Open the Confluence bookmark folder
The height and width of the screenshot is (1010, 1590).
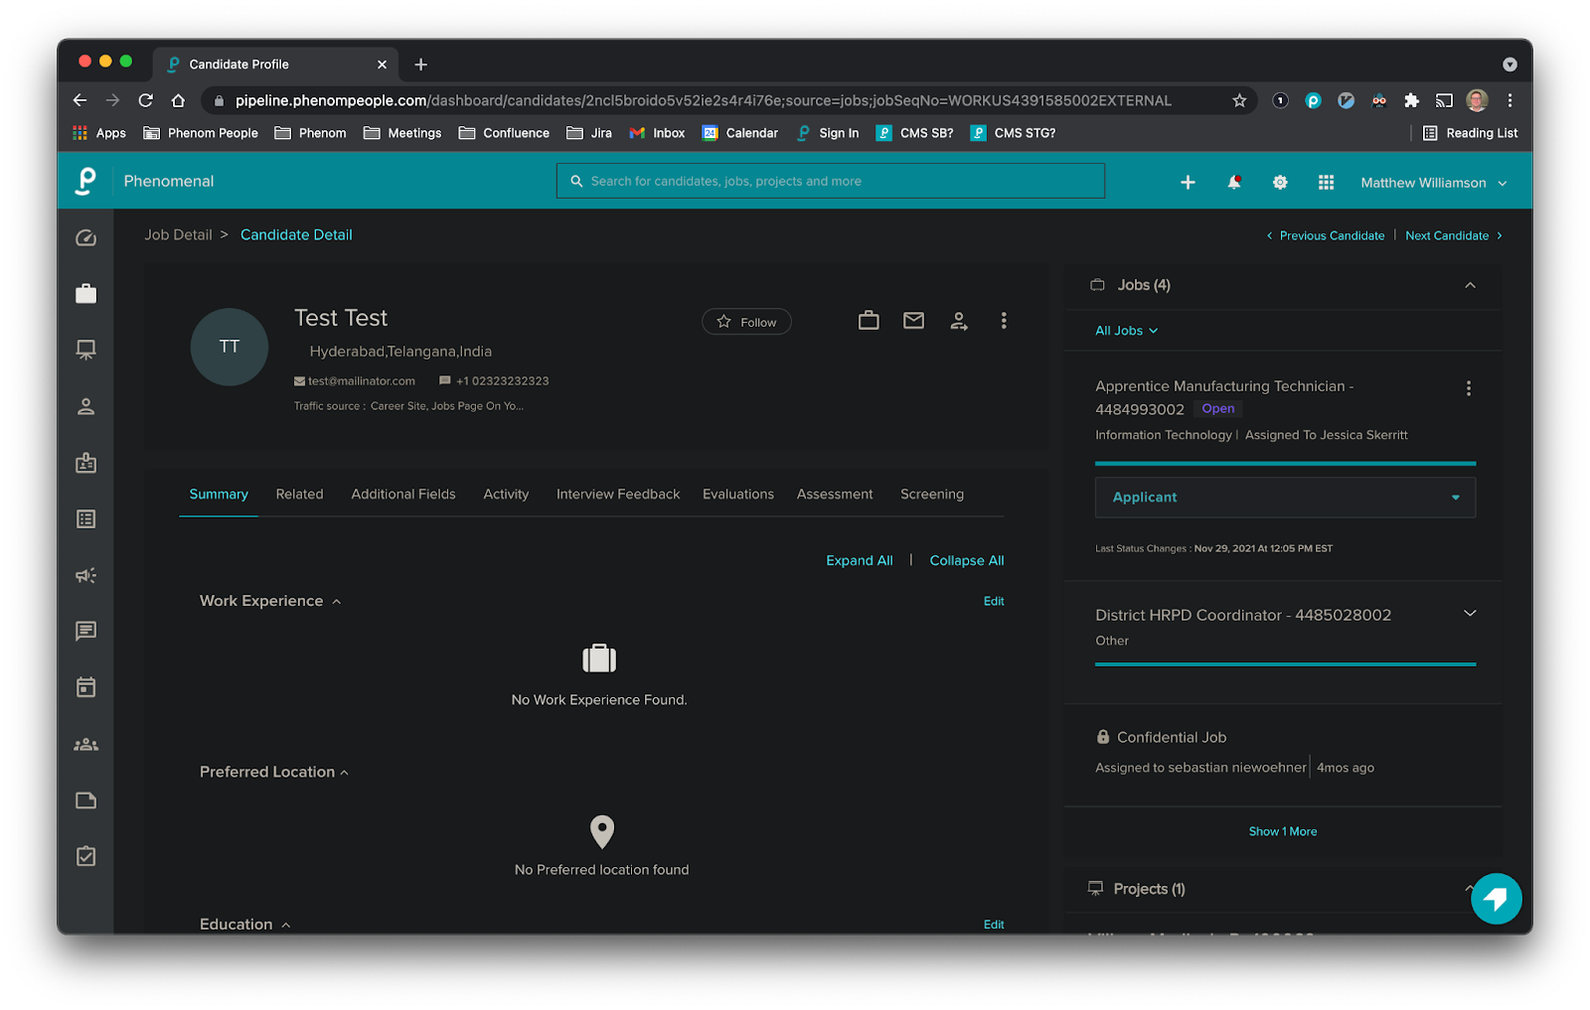coord(504,133)
